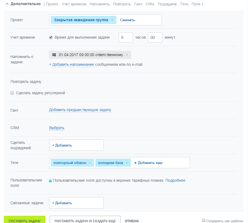Image resolution: width=248 pixels, height=223 pixels.
Task: Click the message icon in the reminder
Action: 54,55
